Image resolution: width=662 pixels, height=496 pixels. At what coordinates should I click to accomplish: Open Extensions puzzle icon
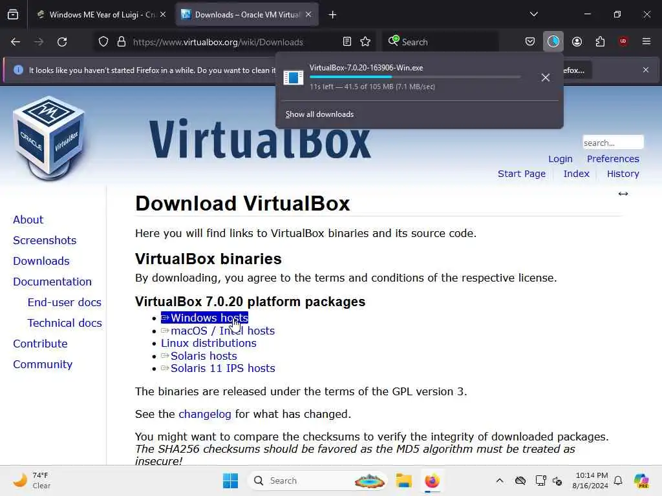click(x=600, y=42)
